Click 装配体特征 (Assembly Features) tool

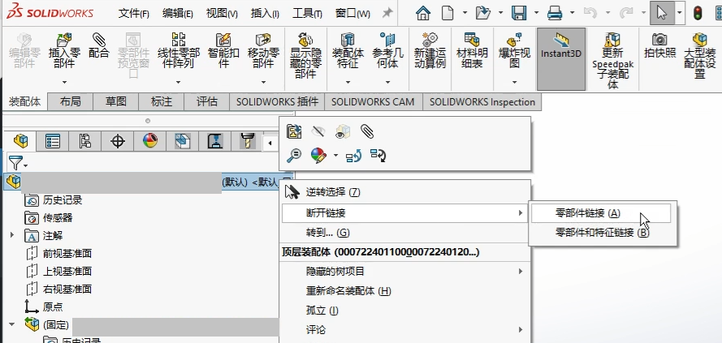[348, 50]
